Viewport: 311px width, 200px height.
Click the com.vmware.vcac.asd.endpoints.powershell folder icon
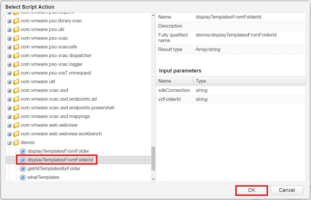[x=16, y=108]
